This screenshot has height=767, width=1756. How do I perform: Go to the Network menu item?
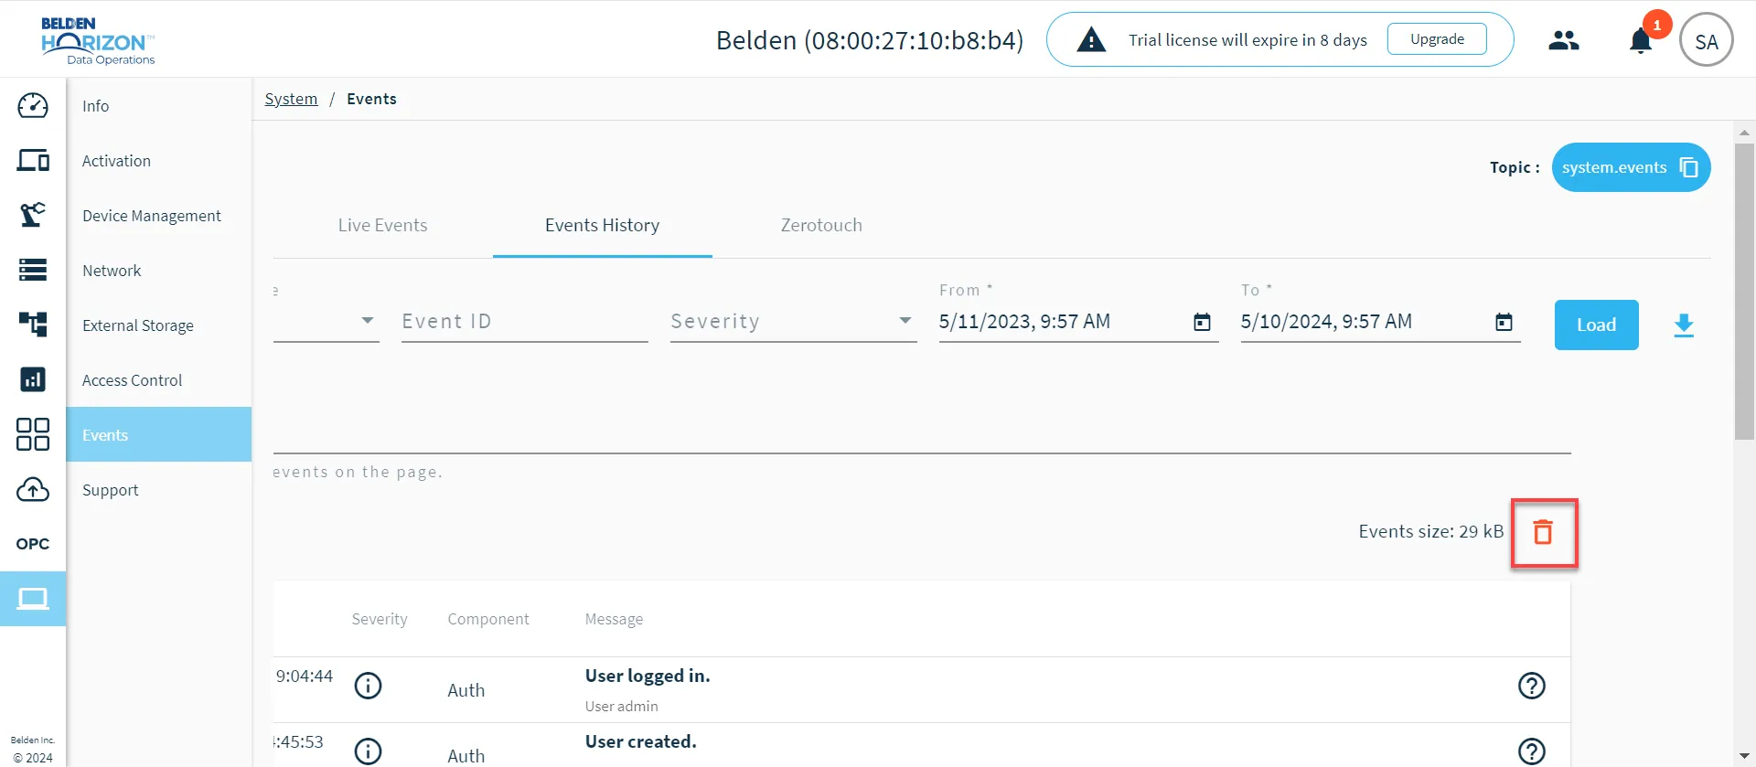[x=159, y=270]
